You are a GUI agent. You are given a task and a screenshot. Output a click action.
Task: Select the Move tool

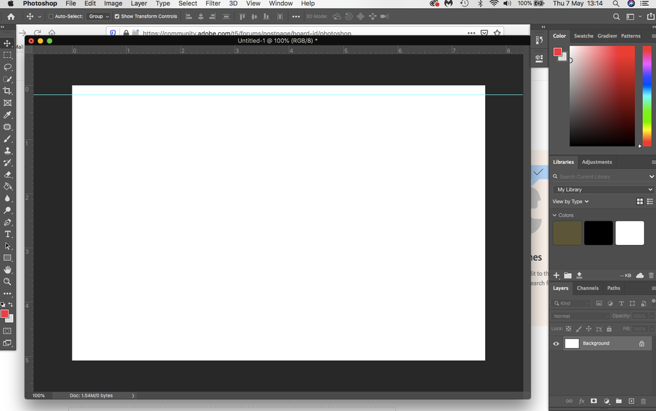pyautogui.click(x=8, y=43)
